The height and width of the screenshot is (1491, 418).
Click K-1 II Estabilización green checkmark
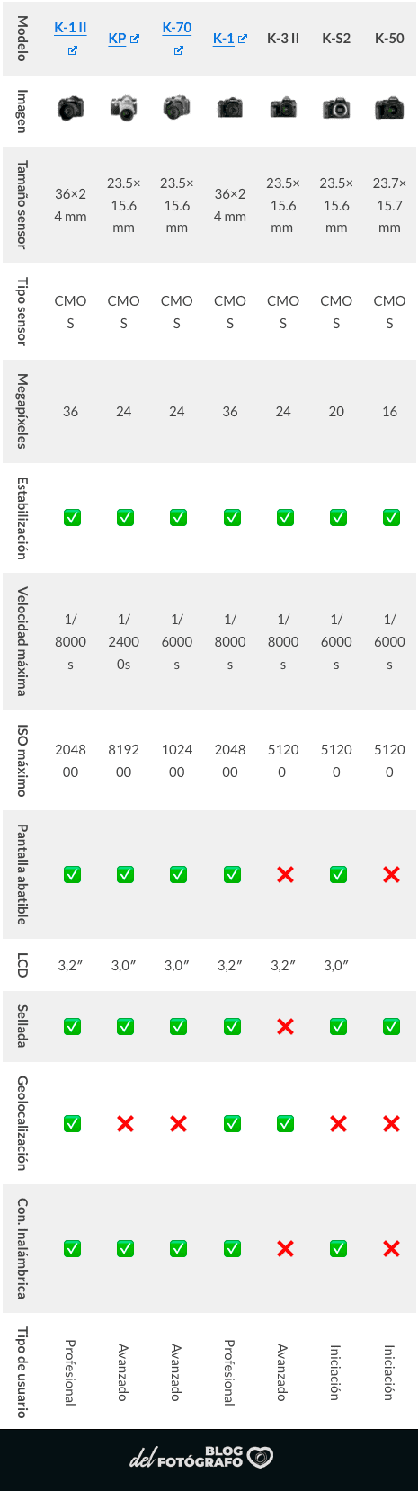pyautogui.click(x=72, y=517)
